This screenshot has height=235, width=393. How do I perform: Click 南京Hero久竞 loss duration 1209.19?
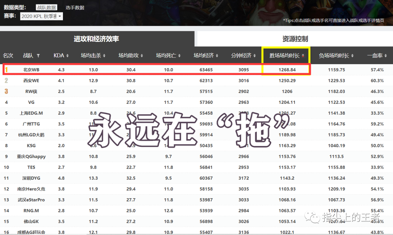click(x=336, y=189)
